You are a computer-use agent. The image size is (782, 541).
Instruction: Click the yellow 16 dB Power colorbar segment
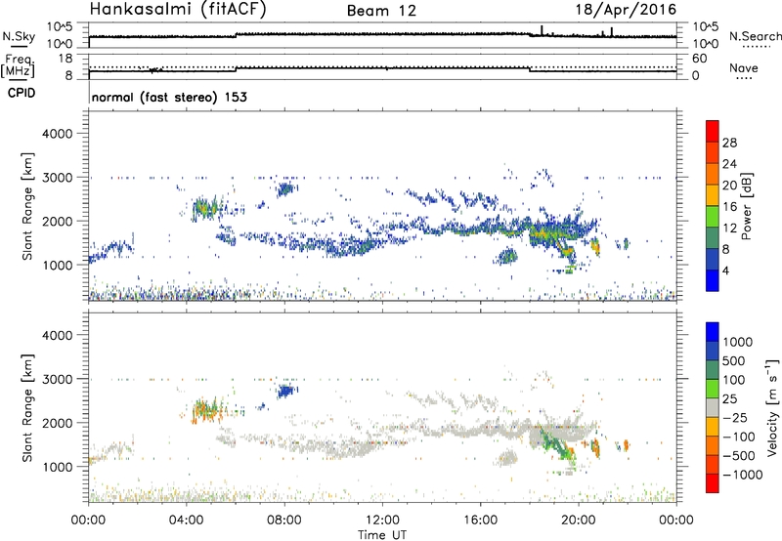713,194
